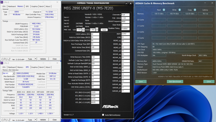This screenshot has width=216, height=122.
Task: Click Memory Type value in AIDA64
Action: [x=182, y=64]
